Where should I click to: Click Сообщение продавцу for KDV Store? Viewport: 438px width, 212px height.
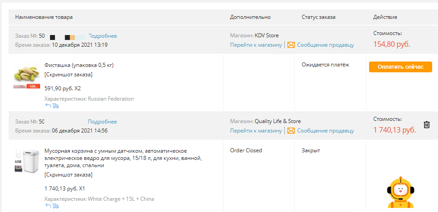click(325, 45)
